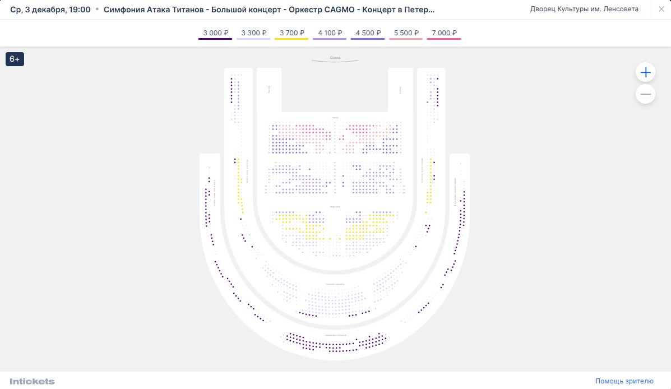This screenshot has height=389, width=671.
Task: Click the Амфитеатр section label
Action: pyautogui.click(x=335, y=207)
